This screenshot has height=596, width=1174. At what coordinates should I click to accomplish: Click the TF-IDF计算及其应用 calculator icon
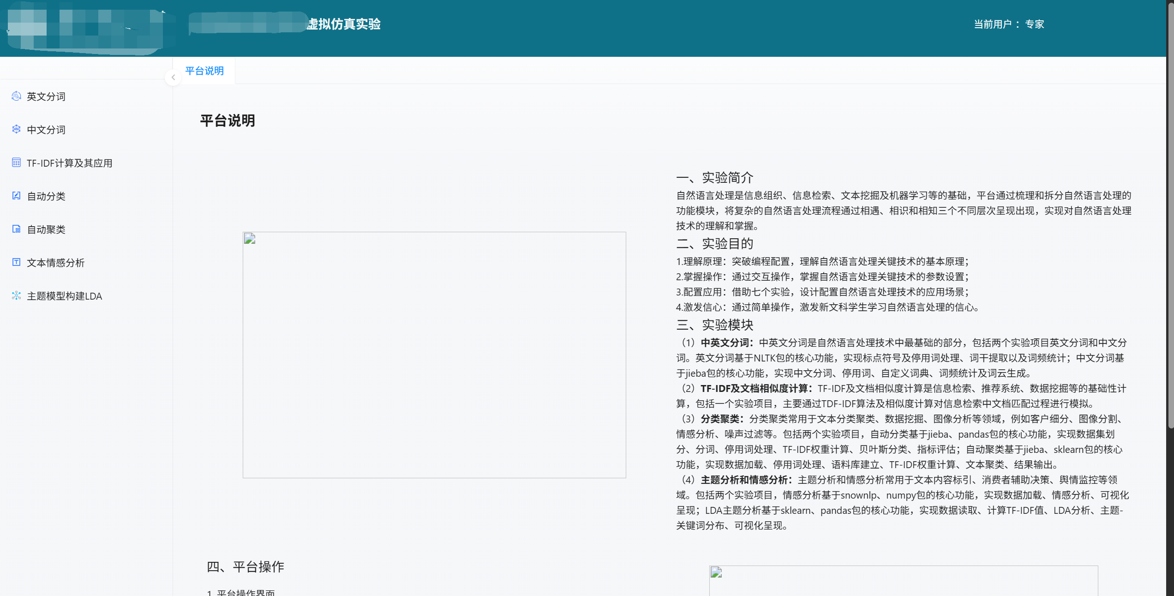click(17, 163)
